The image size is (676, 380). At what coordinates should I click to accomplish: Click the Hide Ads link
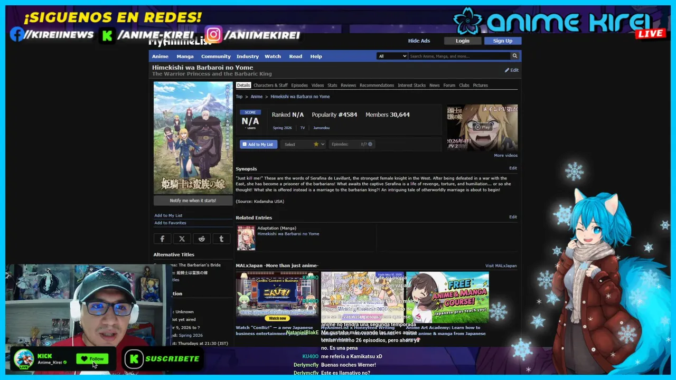click(x=419, y=41)
